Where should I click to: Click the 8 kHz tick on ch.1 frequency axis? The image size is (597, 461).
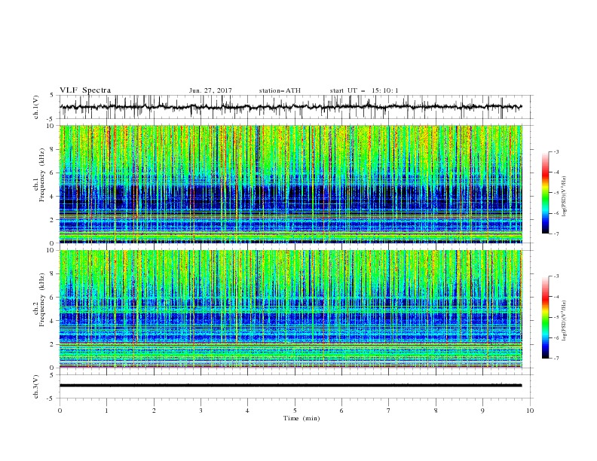point(54,149)
